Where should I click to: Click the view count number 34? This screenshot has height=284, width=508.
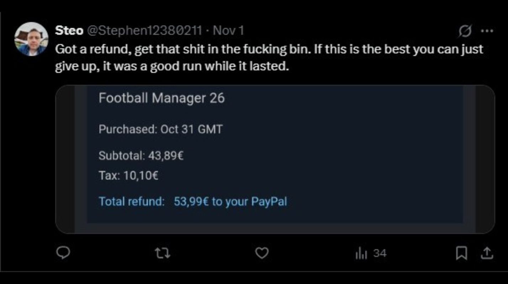coord(380,253)
